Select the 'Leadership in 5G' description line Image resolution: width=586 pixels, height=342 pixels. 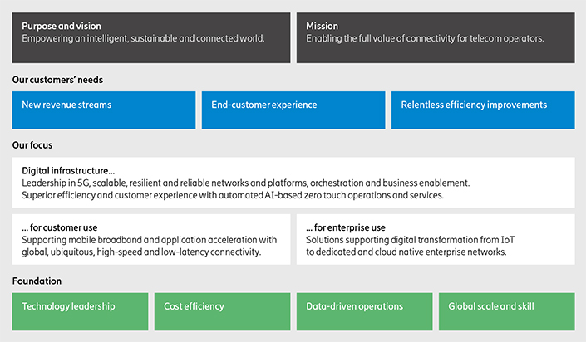click(x=245, y=183)
